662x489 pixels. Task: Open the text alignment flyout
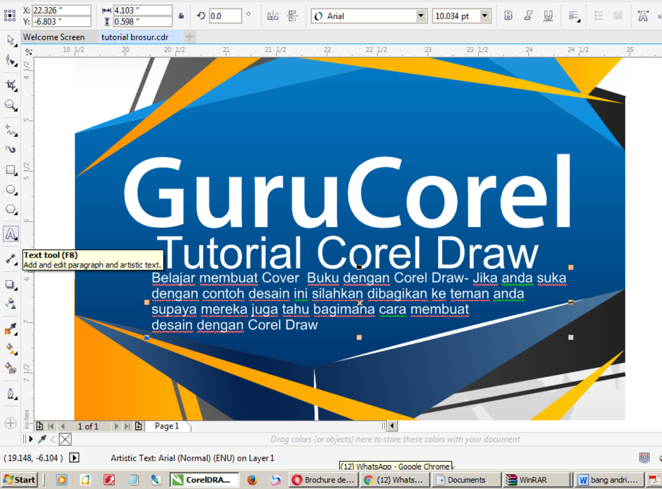pos(573,16)
